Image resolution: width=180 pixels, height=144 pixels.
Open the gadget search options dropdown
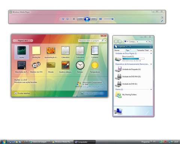point(105,40)
